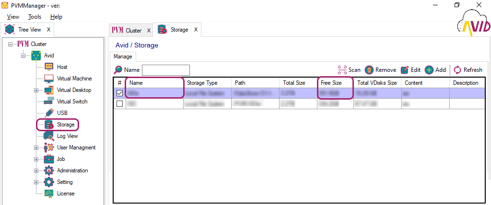The width and height of the screenshot is (491, 205).
Task: Close the Tree View tab
Action: pyautogui.click(x=48, y=29)
